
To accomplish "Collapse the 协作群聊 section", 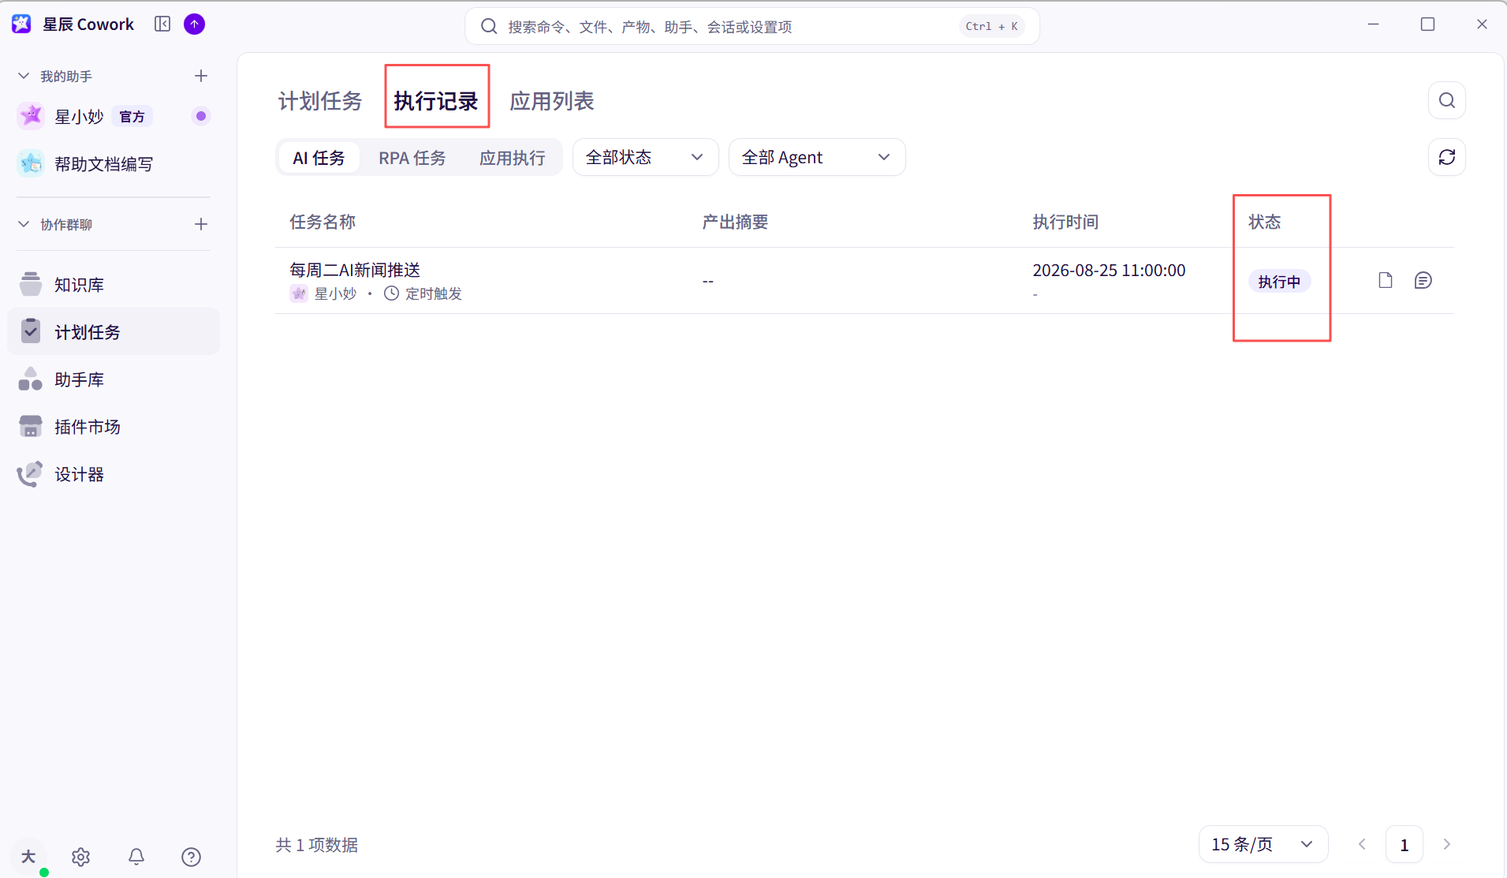I will point(24,224).
